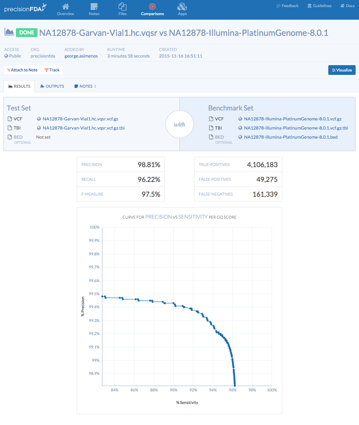Click the '% Precision' axis label
Image resolution: width=359 pixels, height=425 pixels.
click(83, 307)
